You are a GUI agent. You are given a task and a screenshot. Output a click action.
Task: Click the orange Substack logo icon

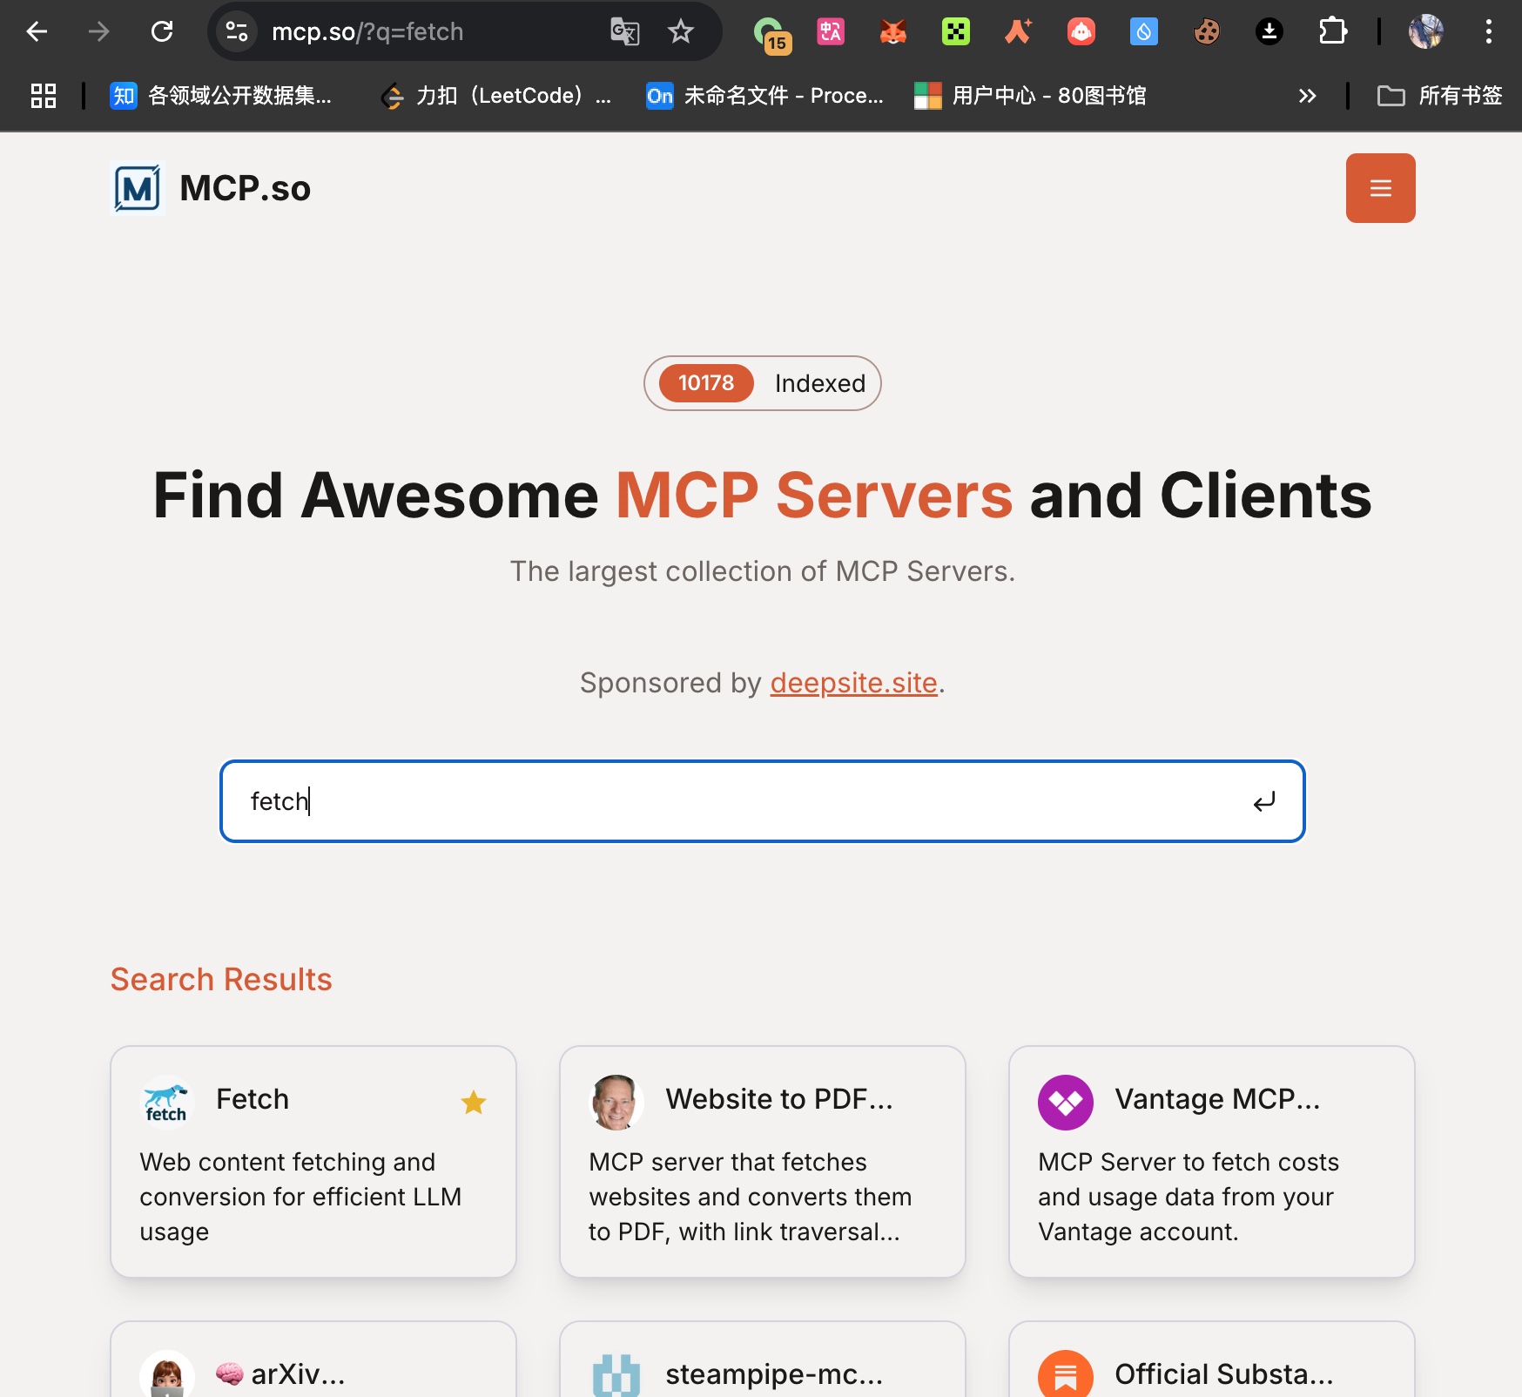pyautogui.click(x=1065, y=1374)
